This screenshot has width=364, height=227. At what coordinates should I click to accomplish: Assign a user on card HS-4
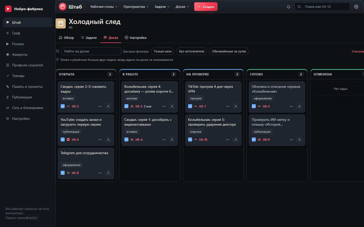coord(172,140)
